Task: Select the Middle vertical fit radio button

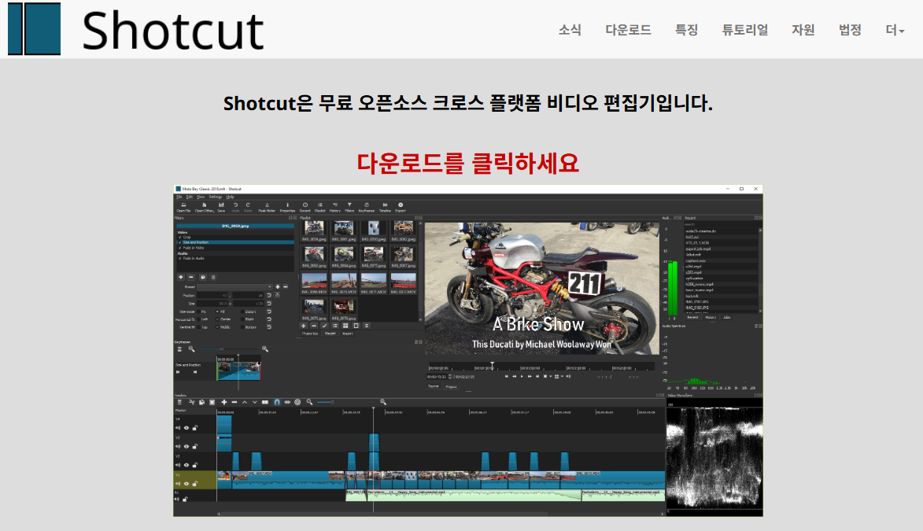Action: 217,327
